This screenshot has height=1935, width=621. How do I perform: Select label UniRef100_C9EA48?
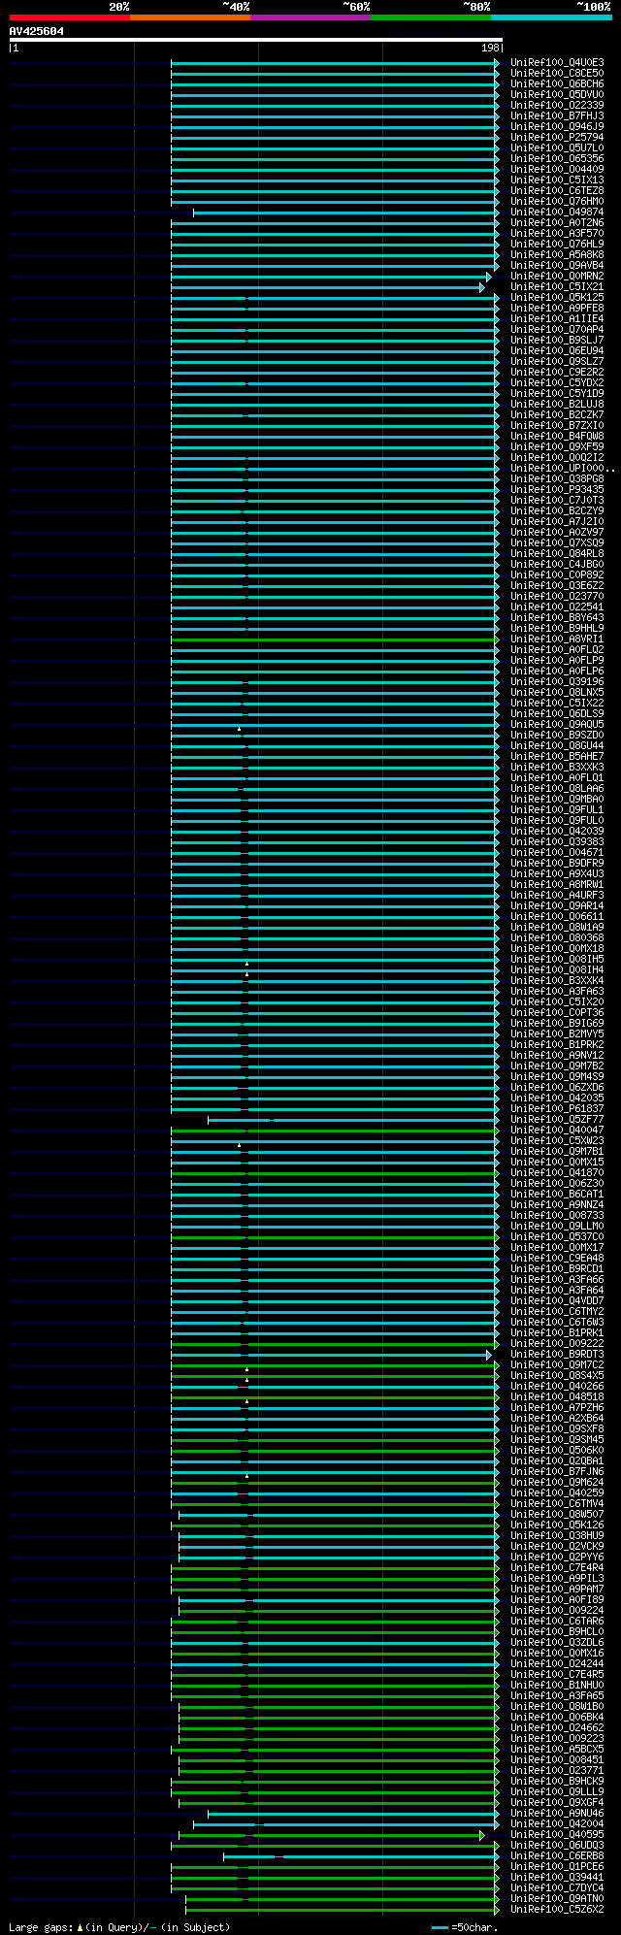click(557, 1259)
